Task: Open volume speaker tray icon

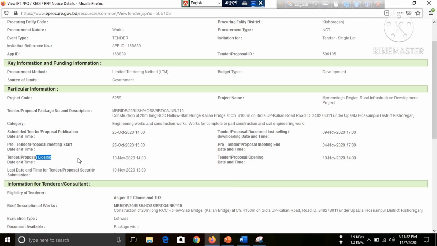Action: coord(392,240)
